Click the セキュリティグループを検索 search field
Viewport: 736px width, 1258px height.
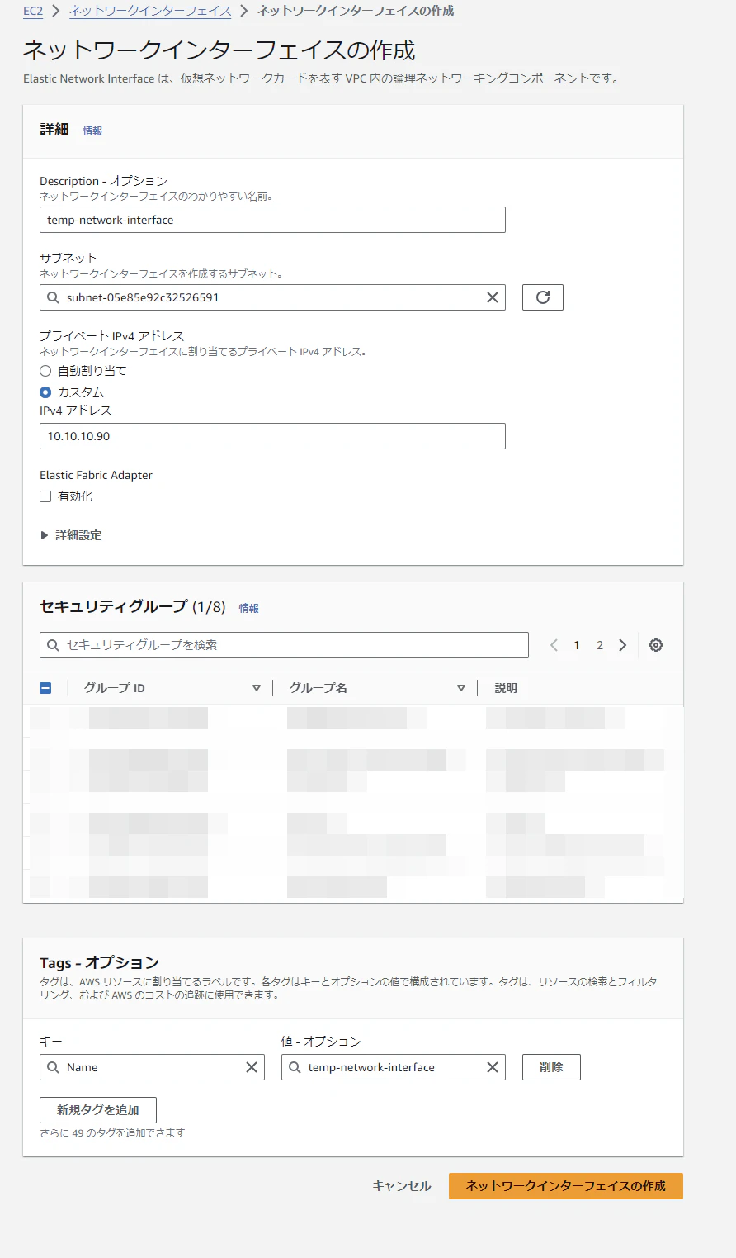(284, 645)
